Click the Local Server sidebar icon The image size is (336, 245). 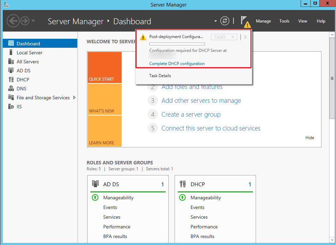(x=11, y=53)
